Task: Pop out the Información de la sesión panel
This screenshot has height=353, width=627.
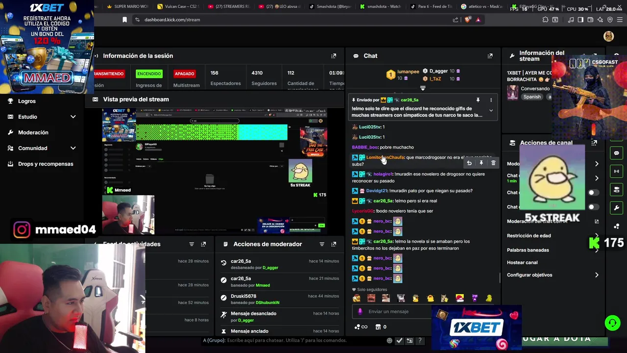Action: click(x=334, y=56)
